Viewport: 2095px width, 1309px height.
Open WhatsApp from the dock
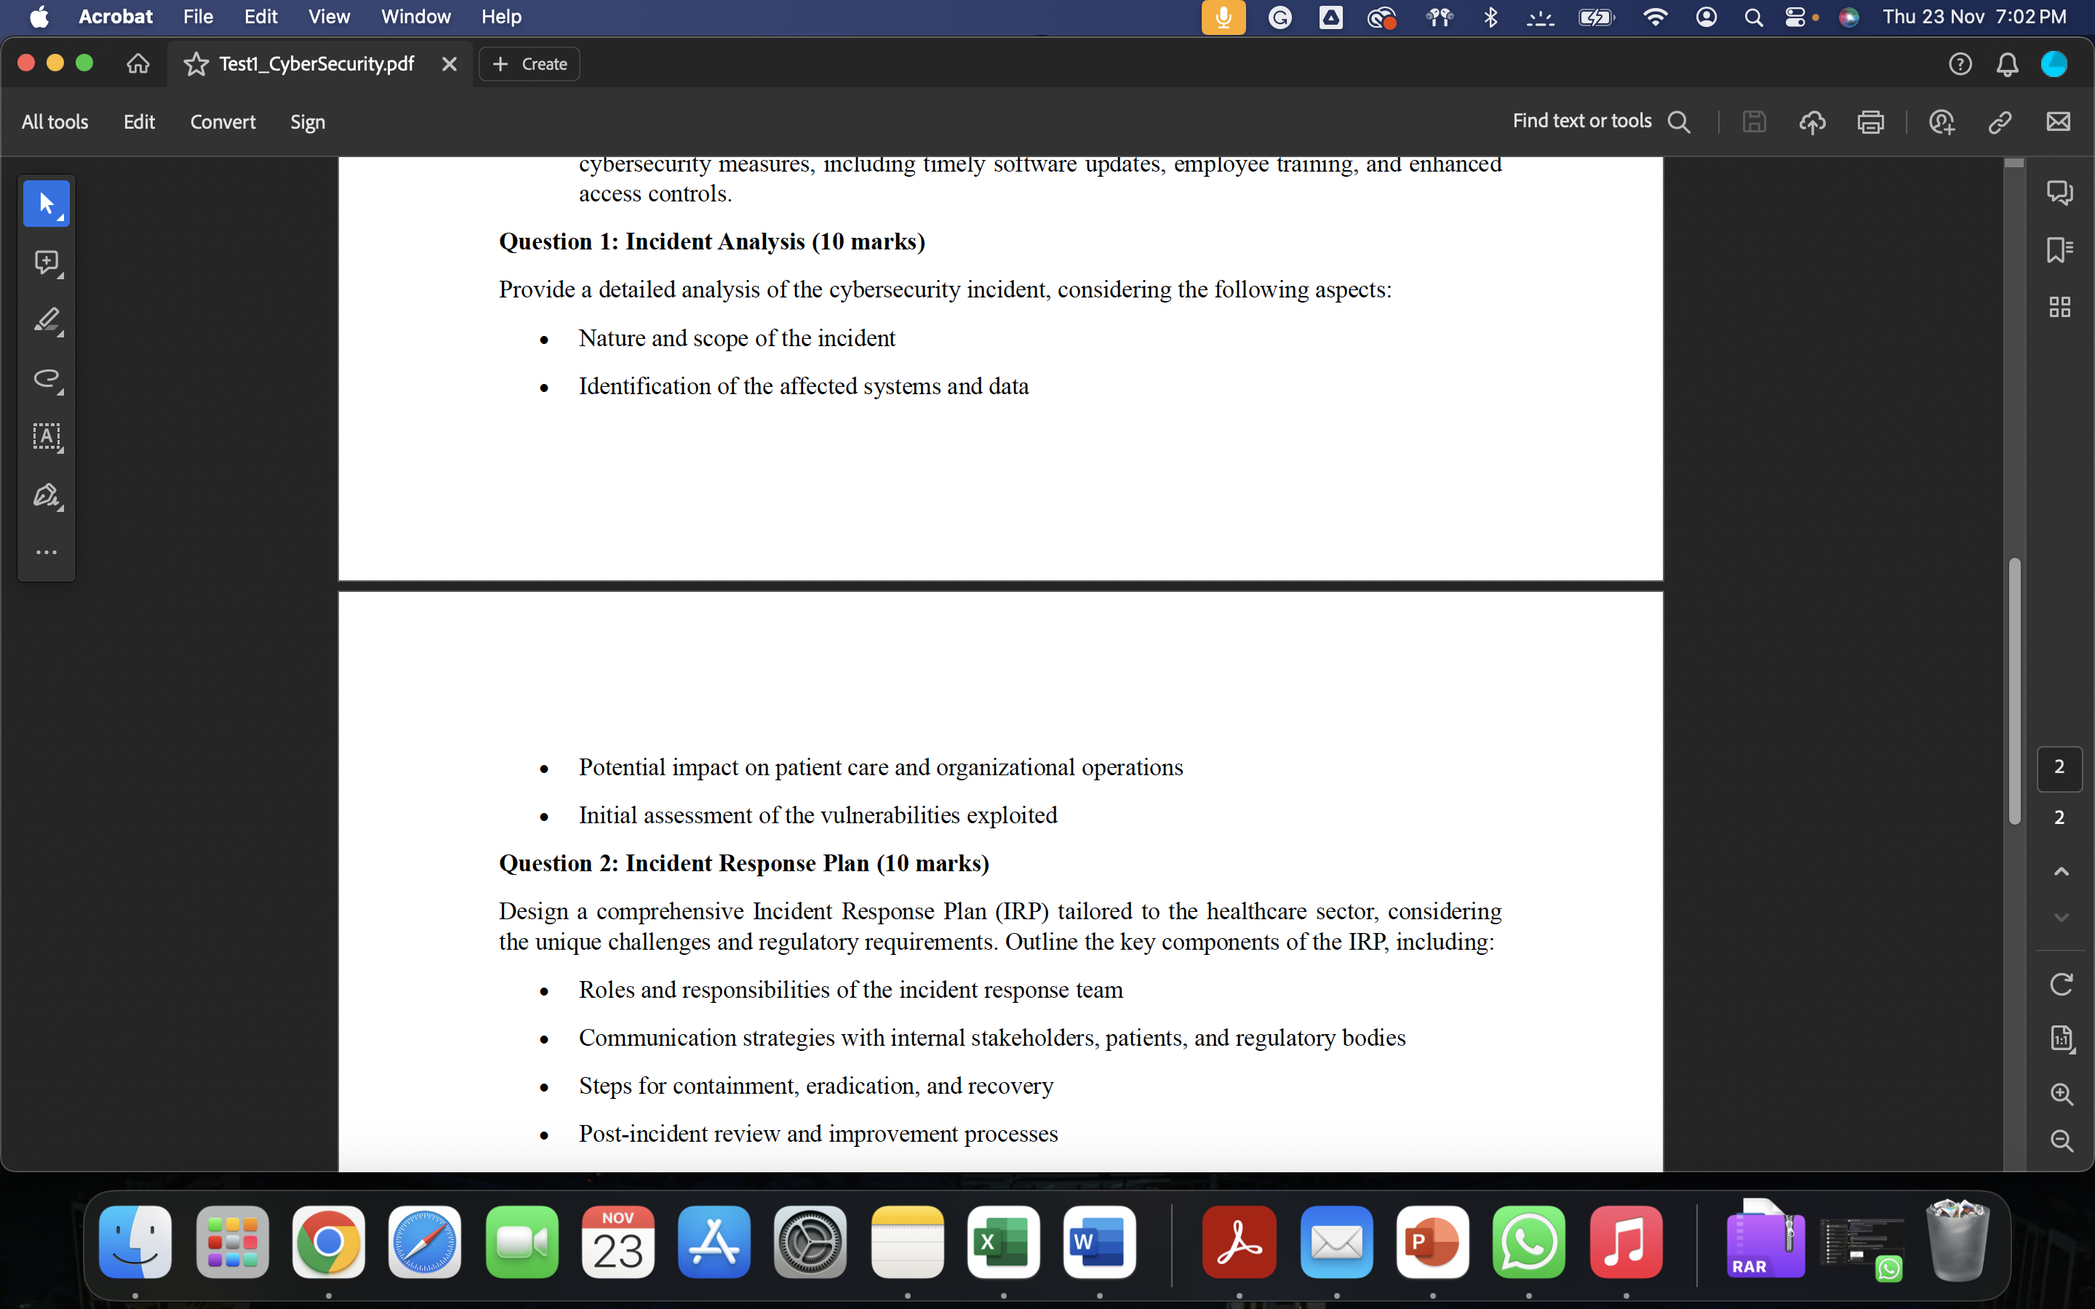click(x=1529, y=1241)
